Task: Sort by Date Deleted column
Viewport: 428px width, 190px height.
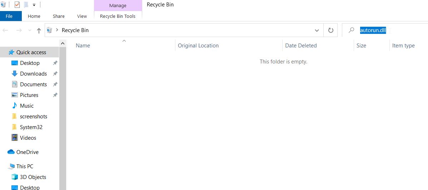Action: pos(301,46)
